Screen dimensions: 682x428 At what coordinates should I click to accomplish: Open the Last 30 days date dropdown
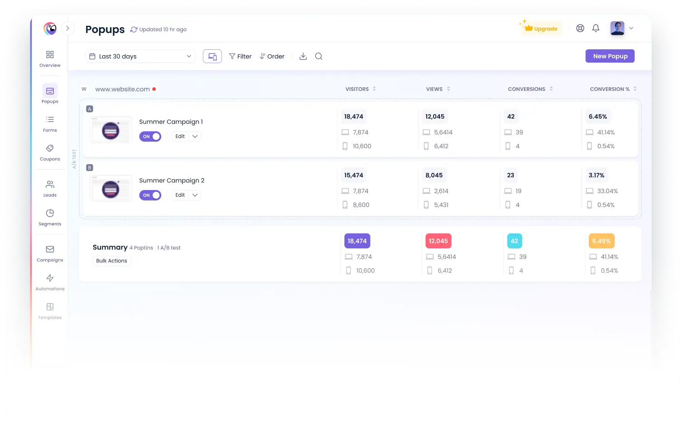(x=140, y=56)
